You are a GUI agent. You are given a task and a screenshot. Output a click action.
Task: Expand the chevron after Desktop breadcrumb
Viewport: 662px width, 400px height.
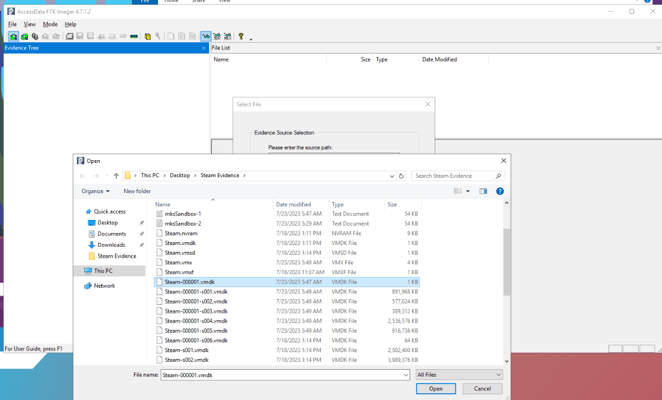pyautogui.click(x=195, y=175)
